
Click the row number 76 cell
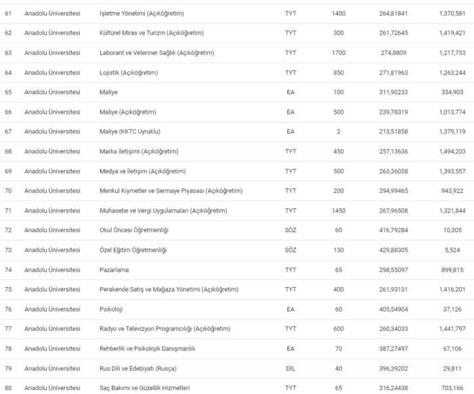coord(8,309)
